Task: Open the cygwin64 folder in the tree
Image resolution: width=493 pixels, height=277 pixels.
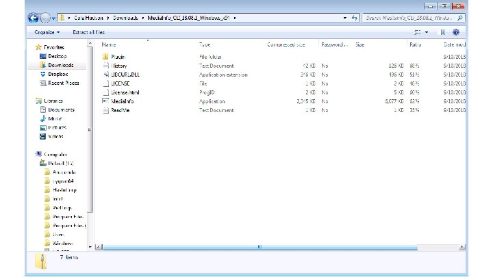Action: pyautogui.click(x=63, y=181)
